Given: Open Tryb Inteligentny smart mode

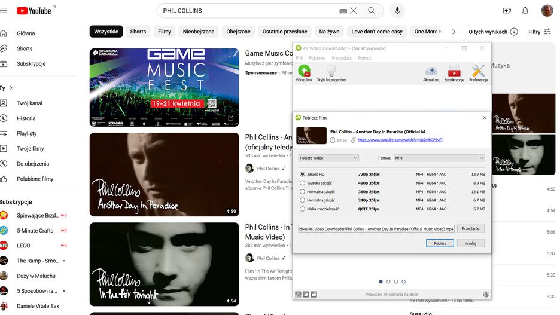Looking at the screenshot, I should (331, 71).
